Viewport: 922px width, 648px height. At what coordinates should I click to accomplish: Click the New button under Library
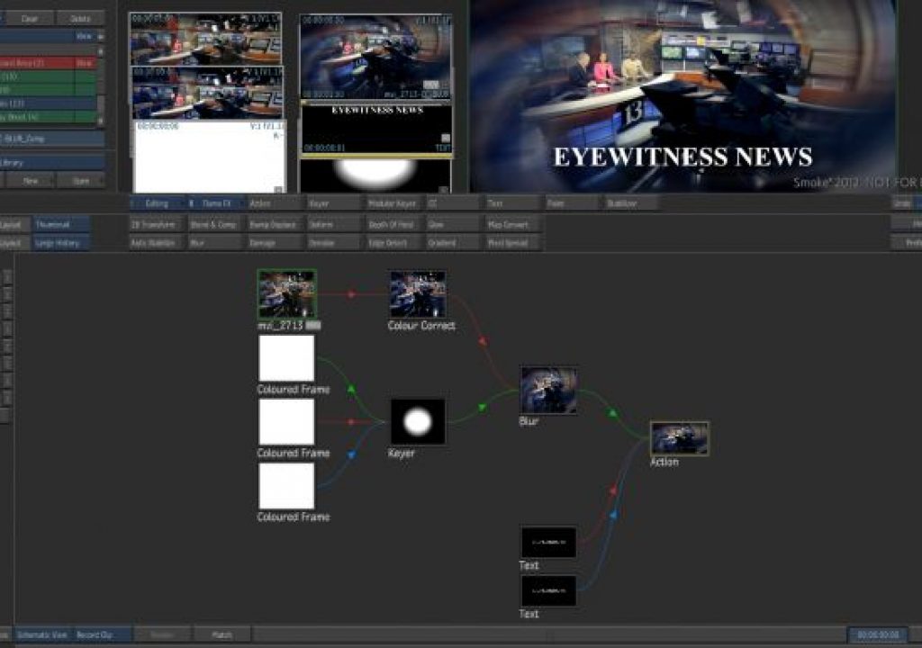30,181
